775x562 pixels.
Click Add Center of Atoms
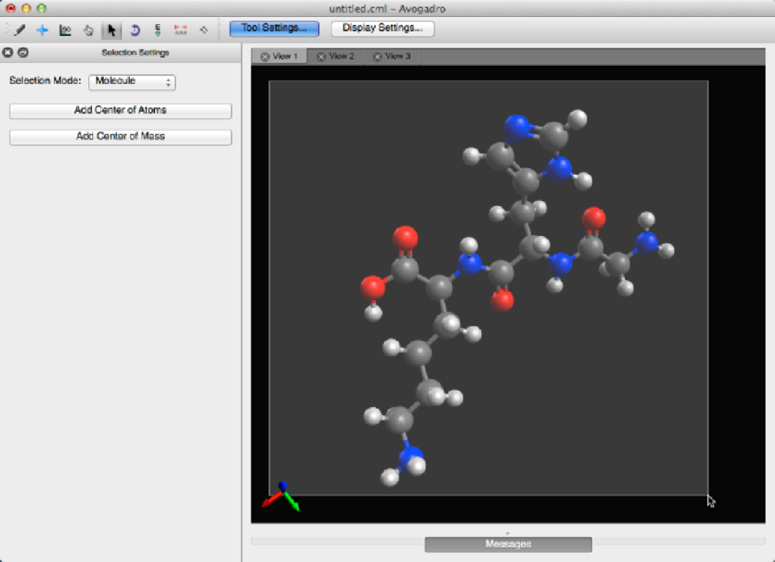120,111
